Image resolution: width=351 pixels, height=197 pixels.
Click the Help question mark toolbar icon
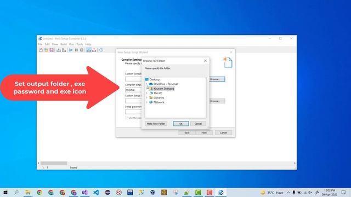(101, 50)
